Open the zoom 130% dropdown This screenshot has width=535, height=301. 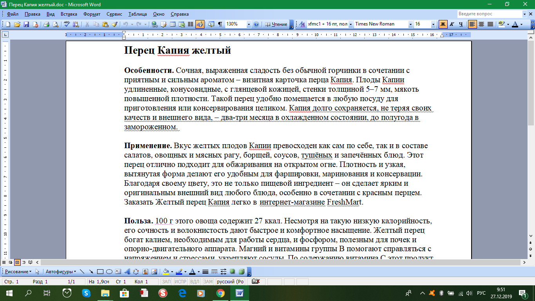click(x=249, y=24)
